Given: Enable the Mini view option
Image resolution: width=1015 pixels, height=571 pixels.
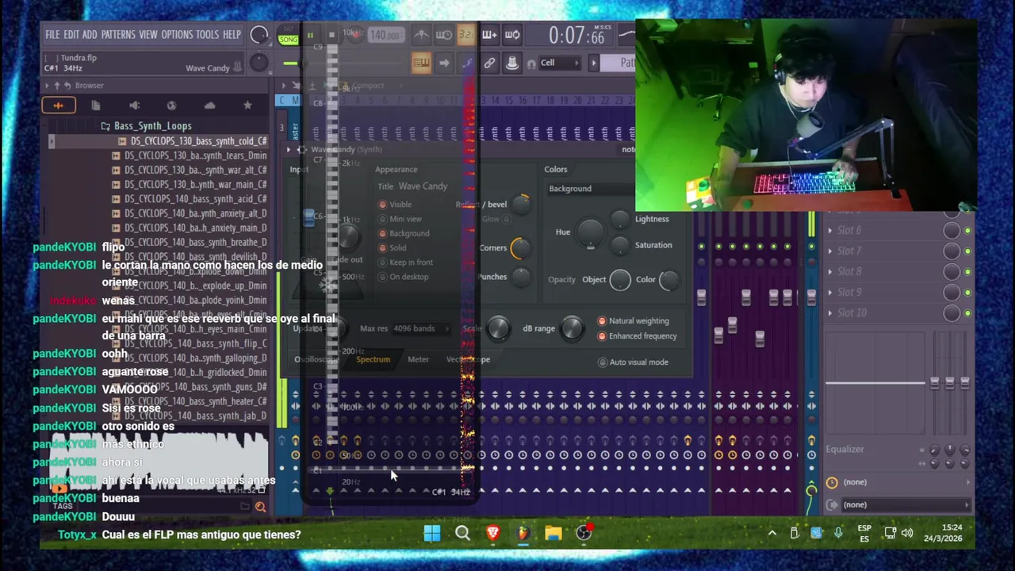Looking at the screenshot, I should coord(382,219).
